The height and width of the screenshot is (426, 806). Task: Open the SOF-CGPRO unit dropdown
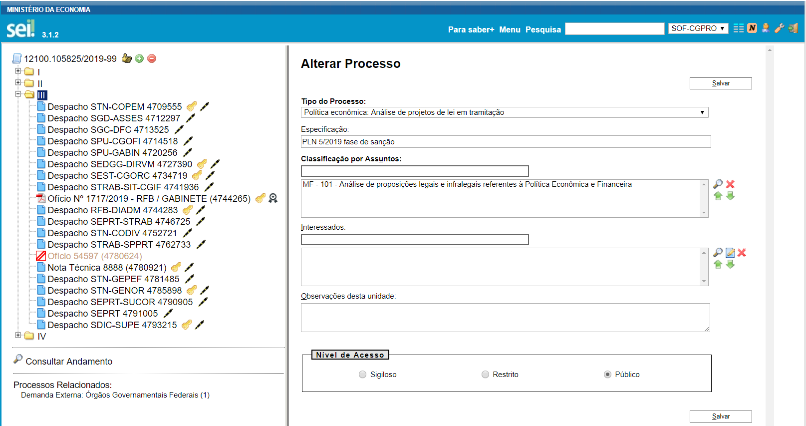[x=698, y=28]
